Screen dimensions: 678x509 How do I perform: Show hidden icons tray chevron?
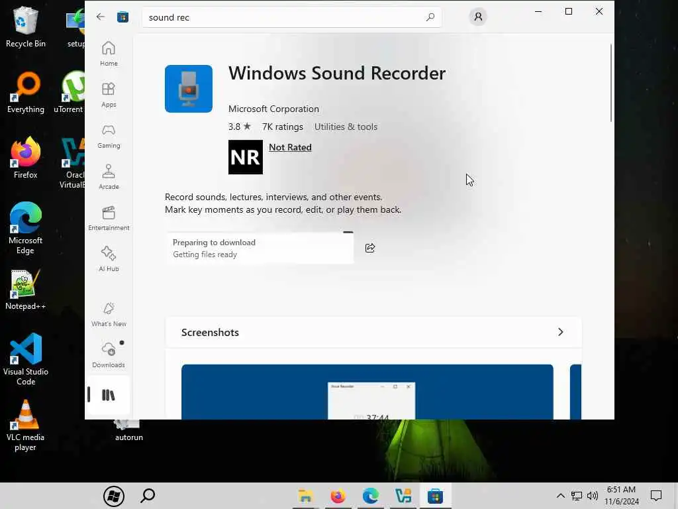coord(560,496)
